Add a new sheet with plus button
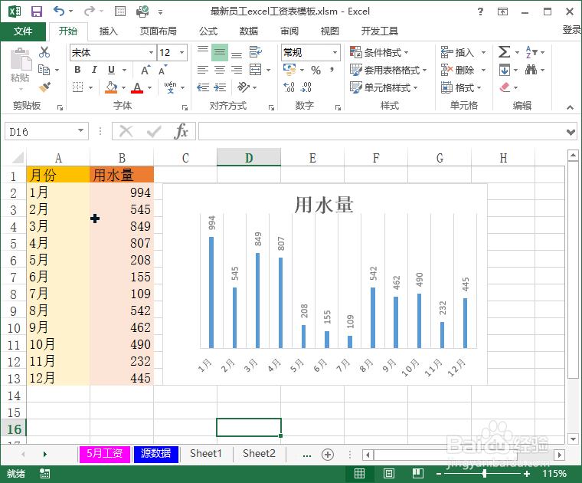Viewport: 582px width, 483px height. point(328,454)
